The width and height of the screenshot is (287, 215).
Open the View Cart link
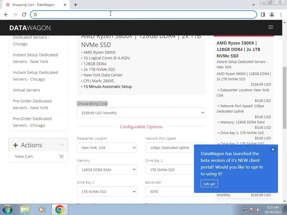(x=24, y=156)
